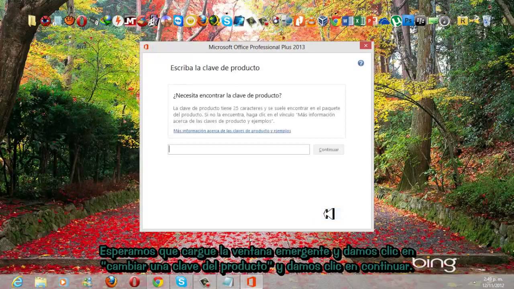Open the VLC media player cone icon
Image resolution: width=514 pixels, height=289 pixels.
(x=311, y=21)
